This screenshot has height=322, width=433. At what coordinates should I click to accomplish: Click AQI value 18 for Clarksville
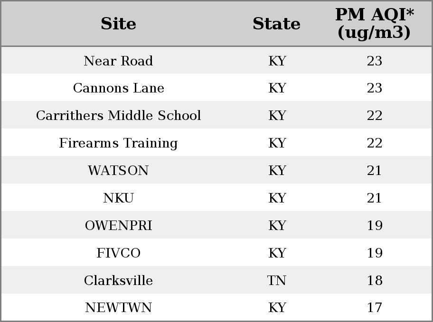375,281
